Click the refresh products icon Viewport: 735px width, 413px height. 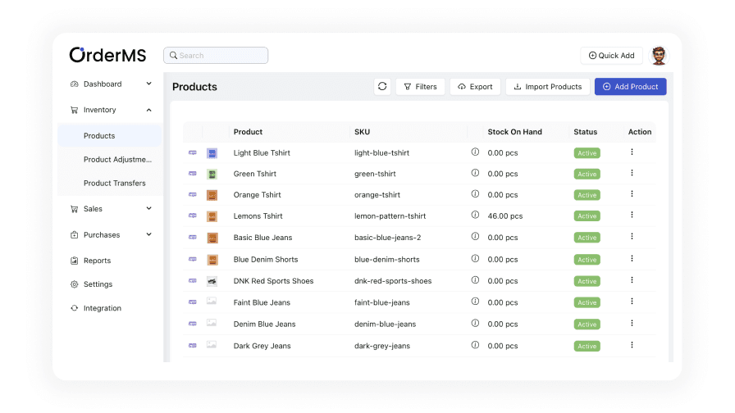(382, 87)
